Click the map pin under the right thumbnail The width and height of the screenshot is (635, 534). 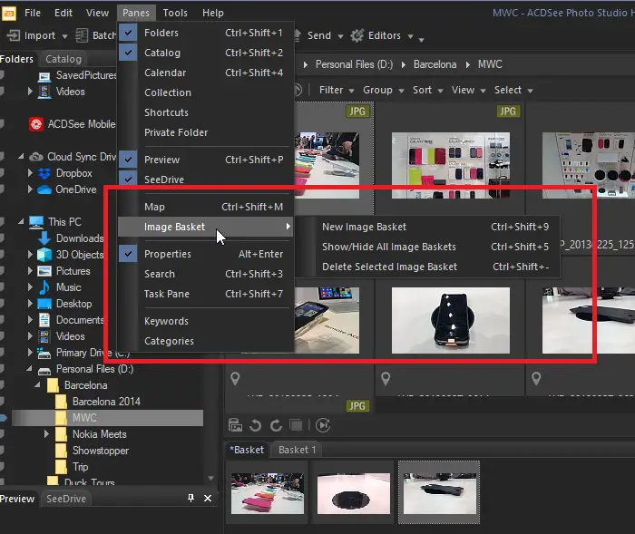click(x=536, y=379)
